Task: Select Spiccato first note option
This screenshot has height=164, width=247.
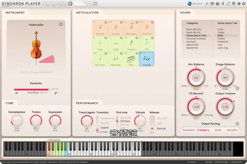Action: [125, 118]
